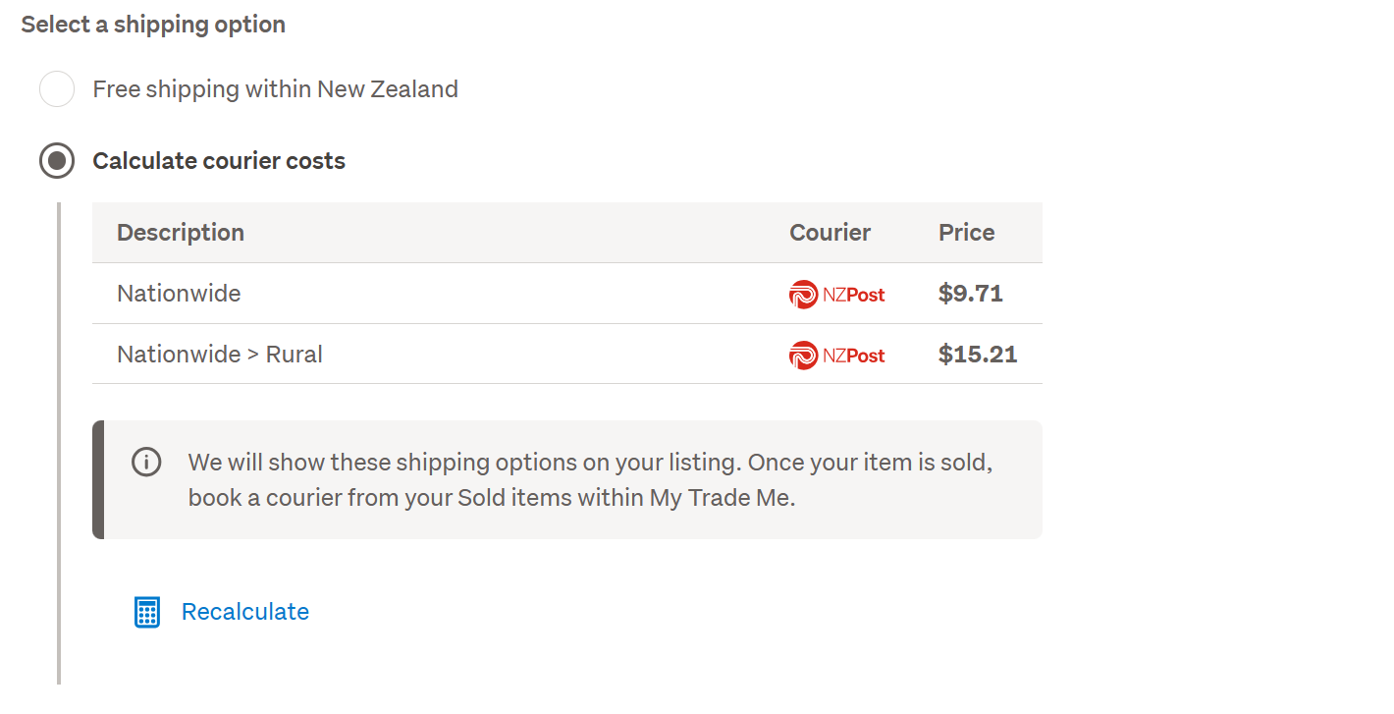Screen dimensions: 1394x714
Task: Click the Description column header
Action: tap(181, 233)
